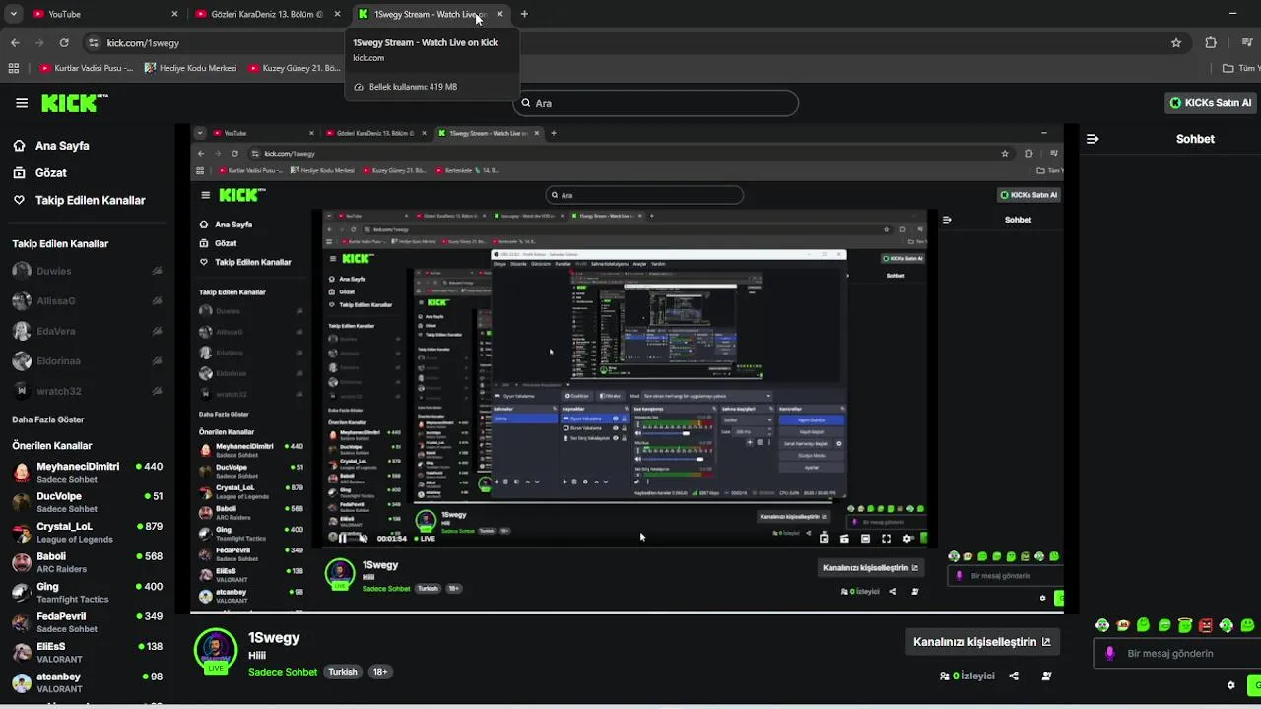This screenshot has width=1261, height=709.
Task: Click the purple microphone icon in chat input
Action: pyautogui.click(x=1110, y=653)
